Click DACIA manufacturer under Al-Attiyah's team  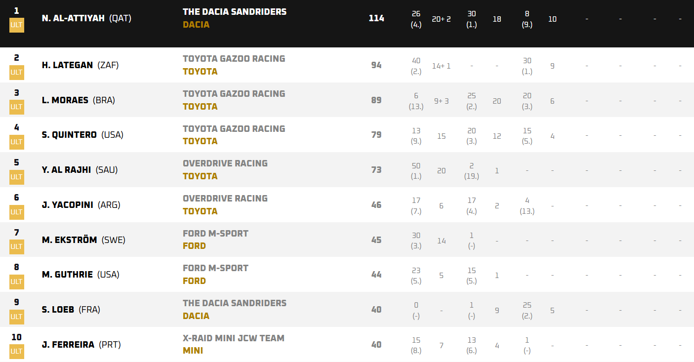pos(196,25)
